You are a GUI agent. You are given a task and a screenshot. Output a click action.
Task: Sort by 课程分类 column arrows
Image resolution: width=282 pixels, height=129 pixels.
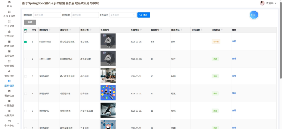(x=90, y=30)
